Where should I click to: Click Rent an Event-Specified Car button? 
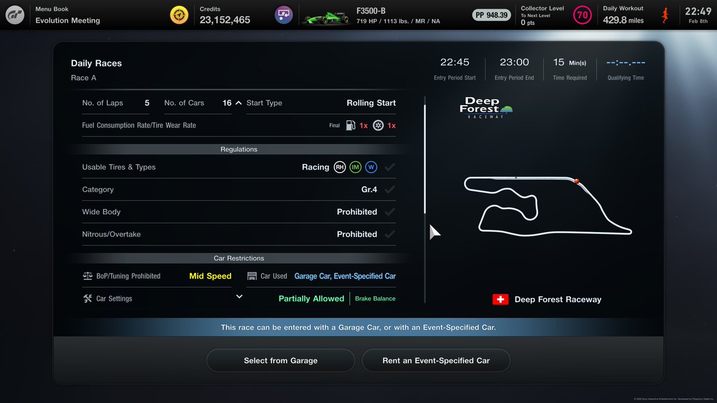click(x=436, y=361)
